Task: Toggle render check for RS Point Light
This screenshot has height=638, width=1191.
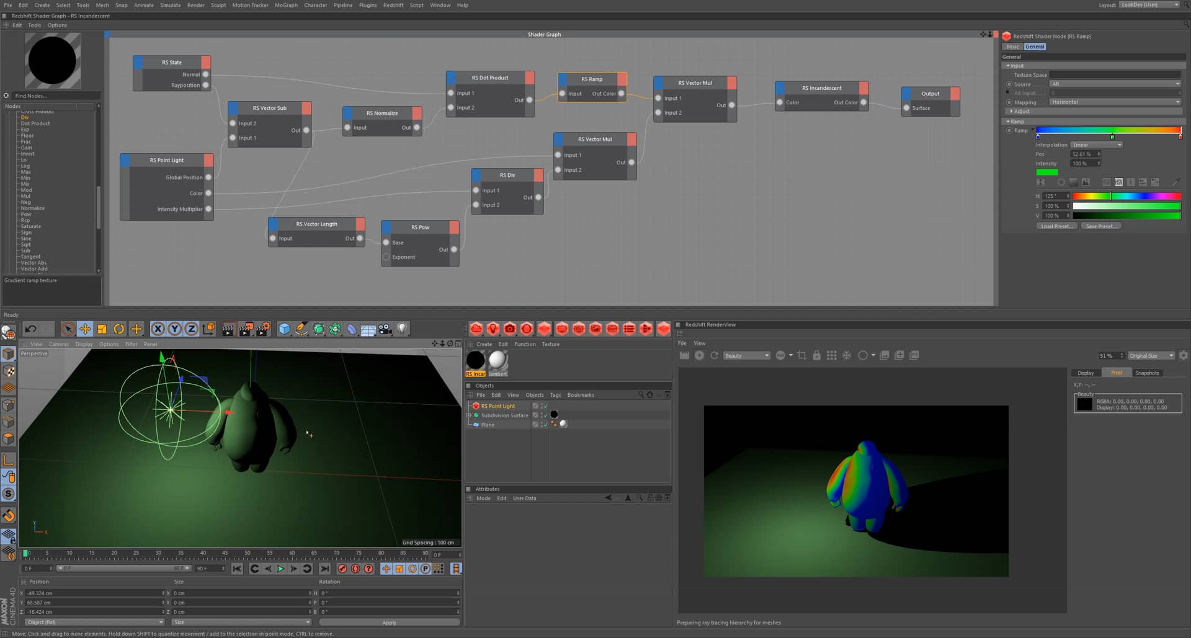Action: [x=545, y=406]
